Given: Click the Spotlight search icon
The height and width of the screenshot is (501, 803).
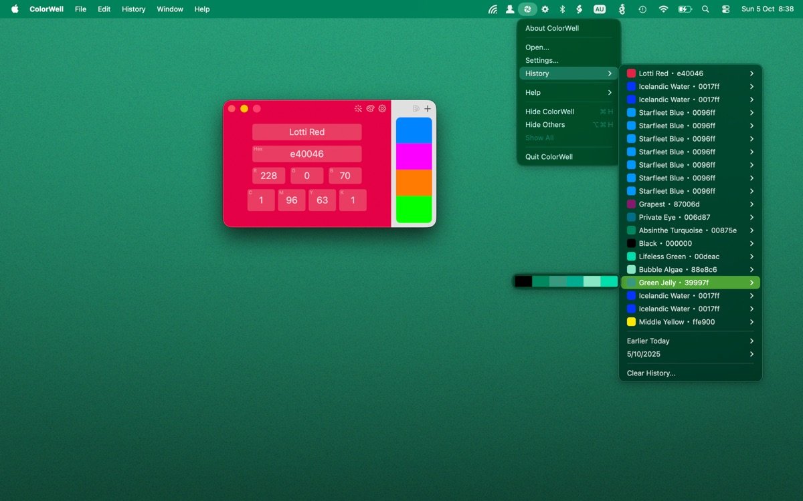Looking at the screenshot, I should pyautogui.click(x=705, y=9).
